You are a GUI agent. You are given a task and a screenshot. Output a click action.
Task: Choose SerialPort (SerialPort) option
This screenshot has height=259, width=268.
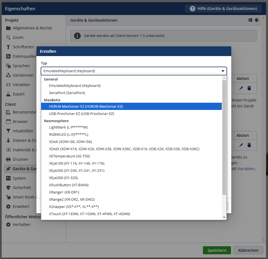[x=67, y=93]
